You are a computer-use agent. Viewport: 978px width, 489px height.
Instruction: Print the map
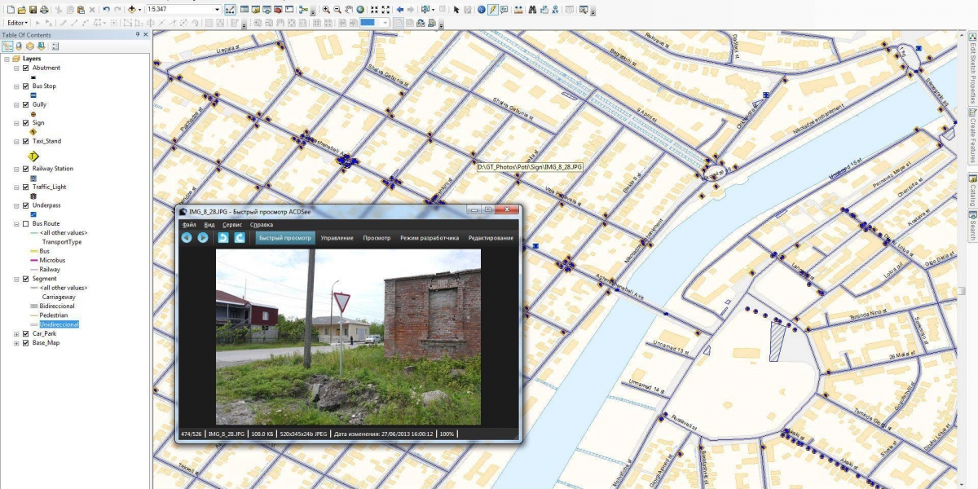coord(44,9)
